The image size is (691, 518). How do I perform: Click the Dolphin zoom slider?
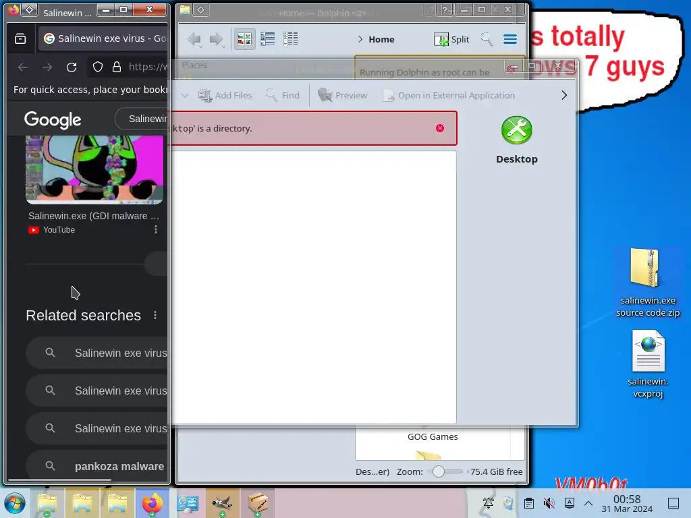pos(445,471)
